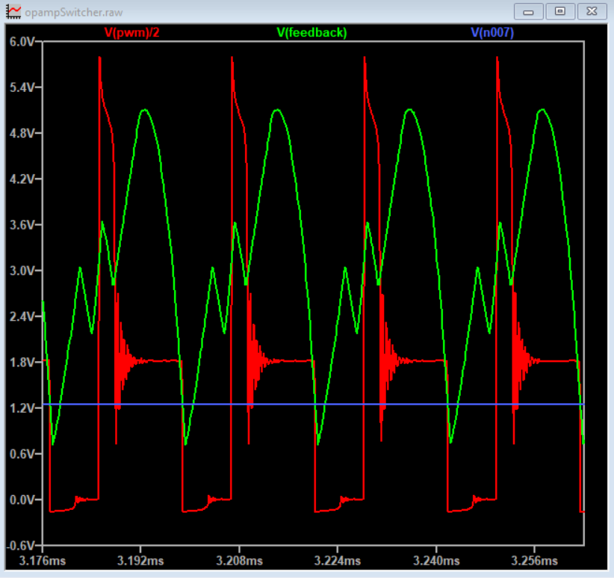Select the V(n007) trace label
The width and height of the screenshot is (614, 578).
point(492,32)
